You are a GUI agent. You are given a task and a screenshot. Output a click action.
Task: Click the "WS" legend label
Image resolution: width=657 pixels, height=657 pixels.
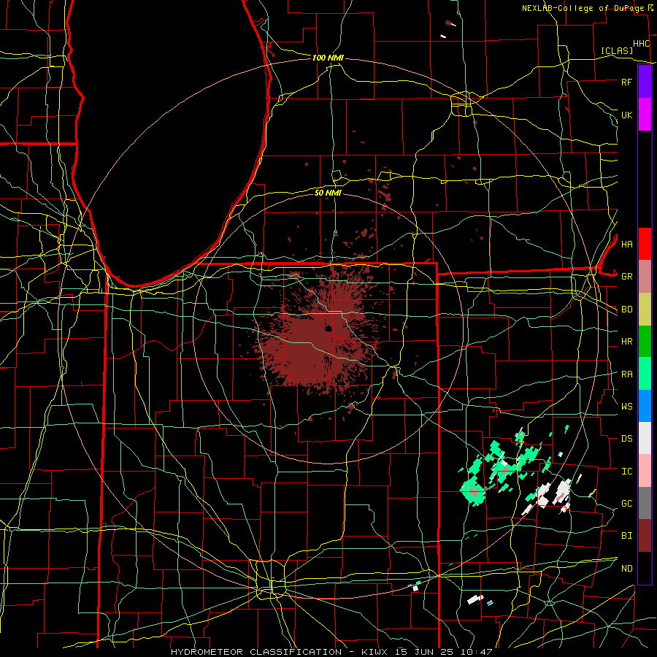click(x=626, y=406)
